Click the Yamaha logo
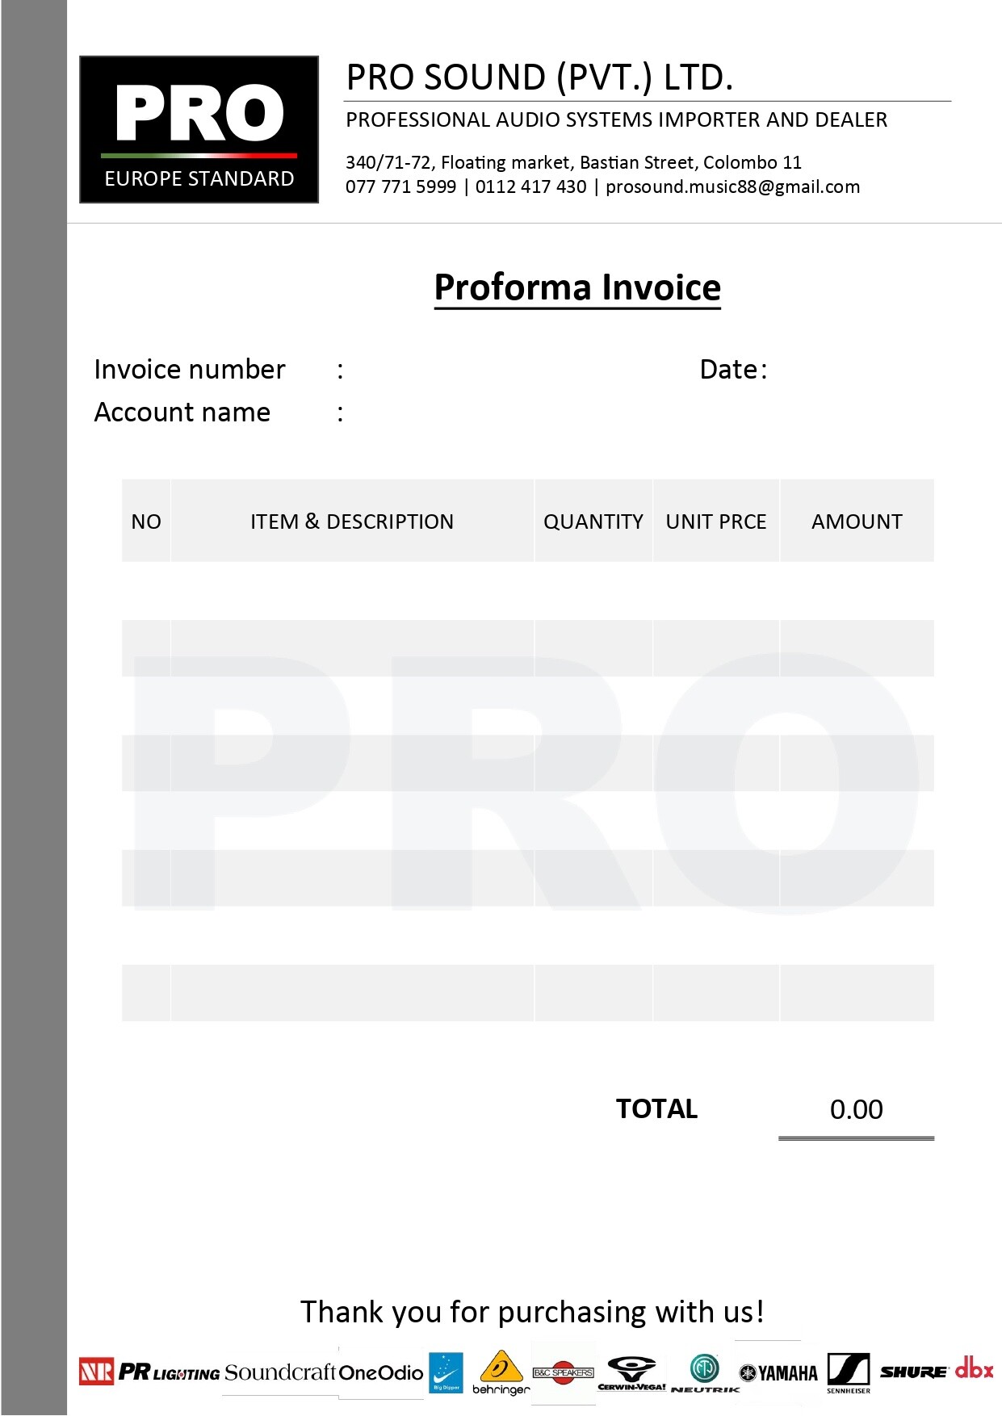1002x1416 pixels. pyautogui.click(x=778, y=1373)
